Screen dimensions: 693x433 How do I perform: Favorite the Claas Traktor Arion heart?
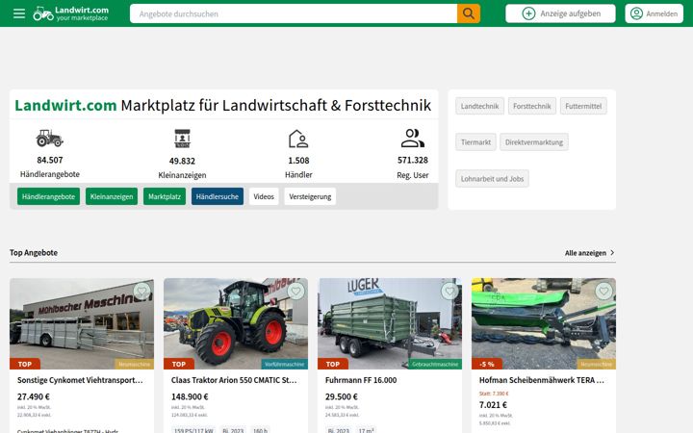(x=295, y=292)
